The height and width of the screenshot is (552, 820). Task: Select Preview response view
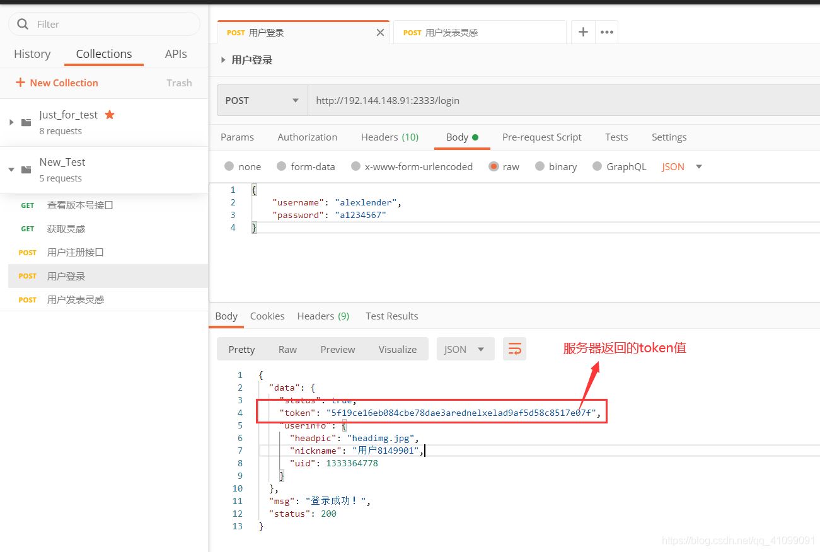point(338,349)
